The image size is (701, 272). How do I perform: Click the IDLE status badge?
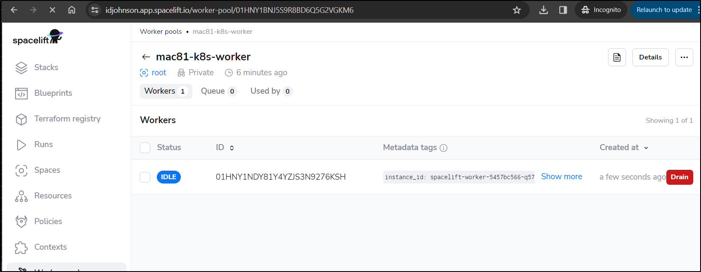click(169, 177)
